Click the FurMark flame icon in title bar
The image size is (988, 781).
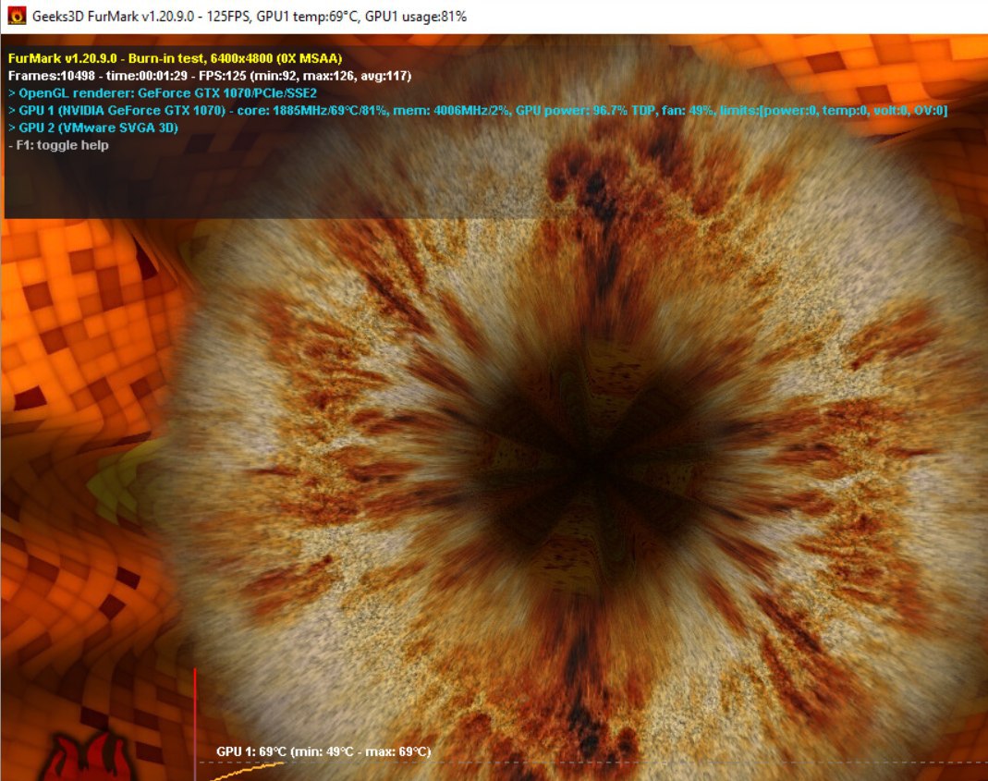click(17, 16)
